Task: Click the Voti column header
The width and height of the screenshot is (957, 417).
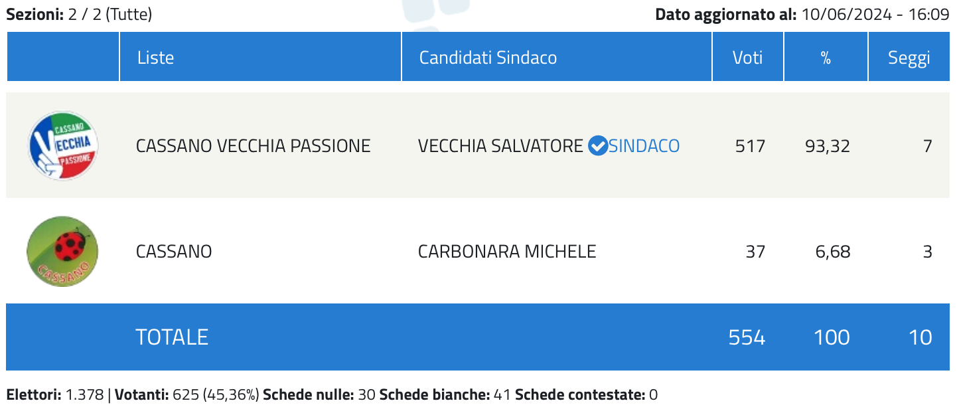Action: [x=748, y=57]
